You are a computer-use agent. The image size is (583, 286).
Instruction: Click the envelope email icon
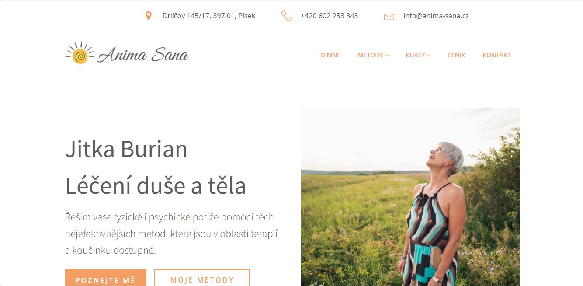(x=389, y=17)
